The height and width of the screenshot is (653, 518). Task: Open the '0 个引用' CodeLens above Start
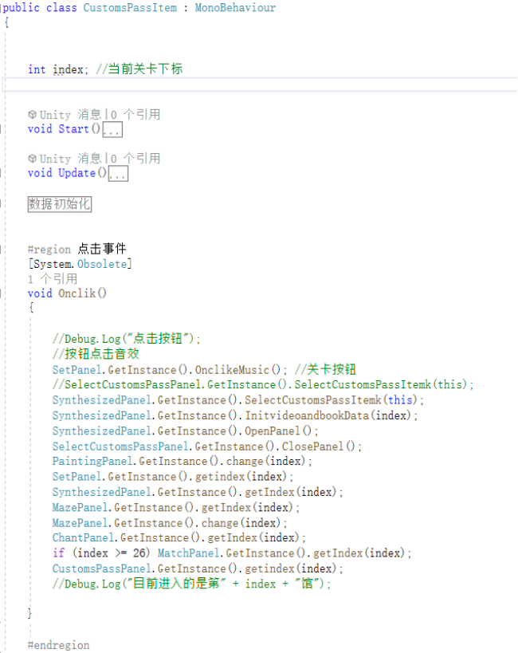[x=135, y=115]
